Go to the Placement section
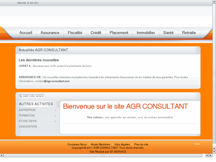 (x=119, y=33)
